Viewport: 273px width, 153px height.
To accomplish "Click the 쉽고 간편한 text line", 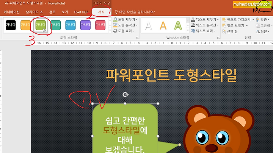I will pos(125,120).
